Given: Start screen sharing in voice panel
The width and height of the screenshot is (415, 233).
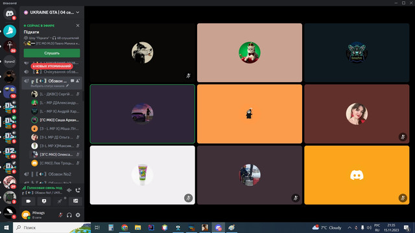Looking at the screenshot, I should 44,201.
